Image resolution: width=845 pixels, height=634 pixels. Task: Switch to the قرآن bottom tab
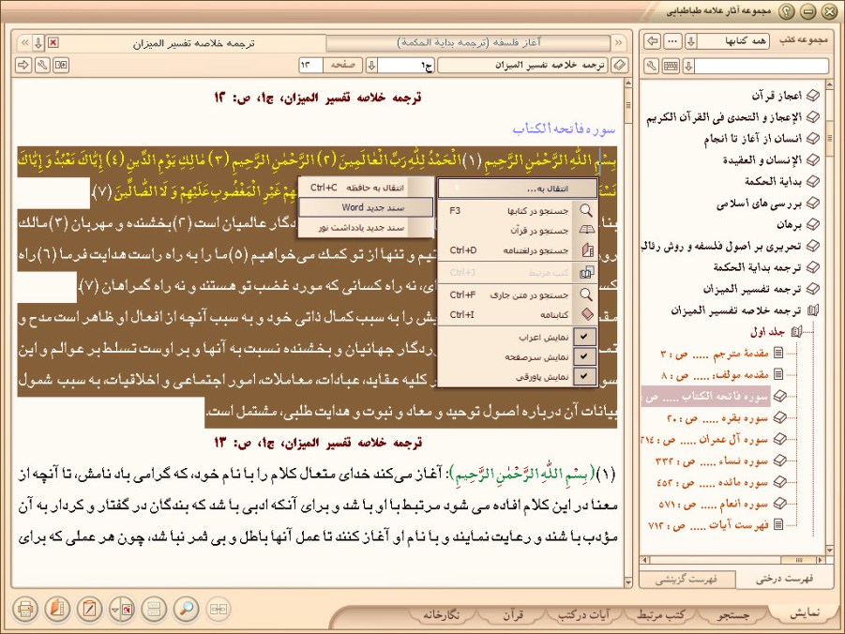point(512,614)
